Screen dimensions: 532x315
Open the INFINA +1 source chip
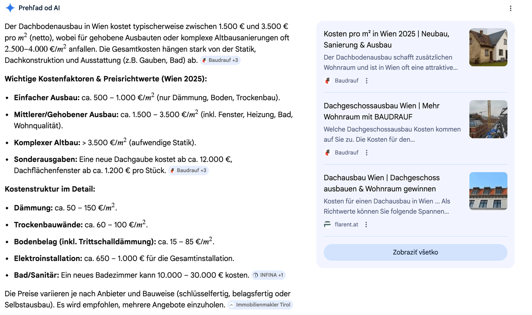(x=268, y=275)
